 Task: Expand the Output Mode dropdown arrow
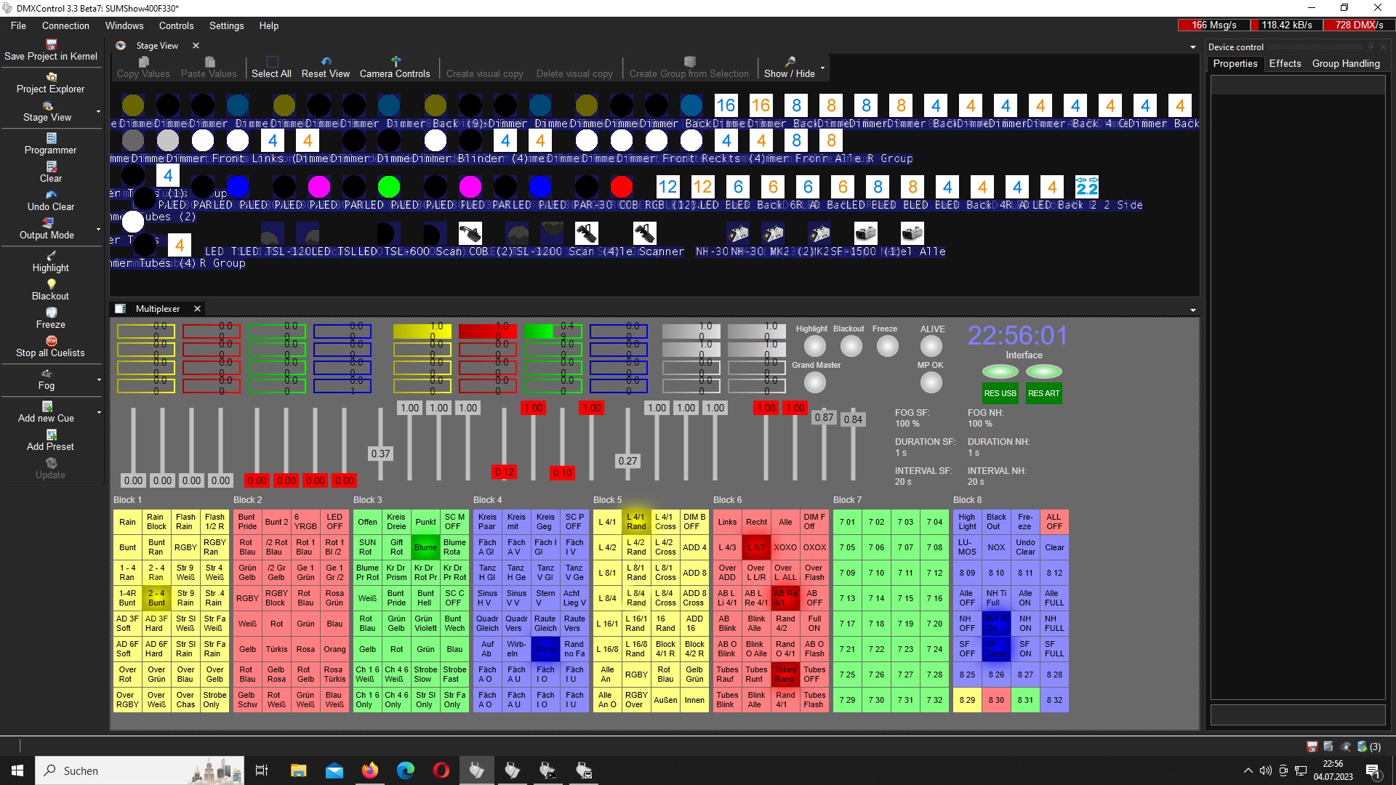tap(99, 229)
